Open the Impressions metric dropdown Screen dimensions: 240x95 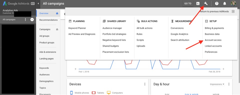tap(217, 84)
